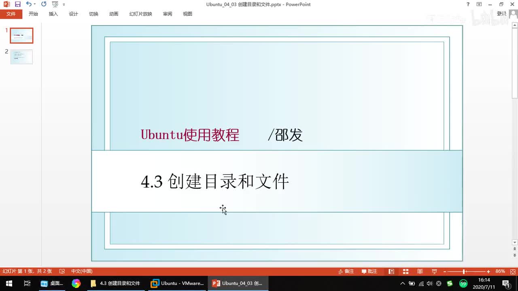Click the Redo/Repeat icon

tap(44, 4)
